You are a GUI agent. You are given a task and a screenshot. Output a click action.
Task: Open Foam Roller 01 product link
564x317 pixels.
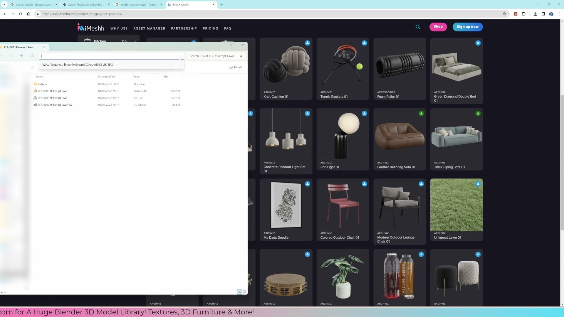pos(388,97)
